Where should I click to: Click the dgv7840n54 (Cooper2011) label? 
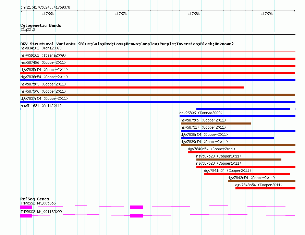[211, 149]
